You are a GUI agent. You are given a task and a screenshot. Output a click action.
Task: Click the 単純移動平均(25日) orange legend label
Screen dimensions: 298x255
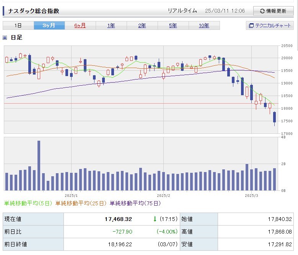click(81, 203)
